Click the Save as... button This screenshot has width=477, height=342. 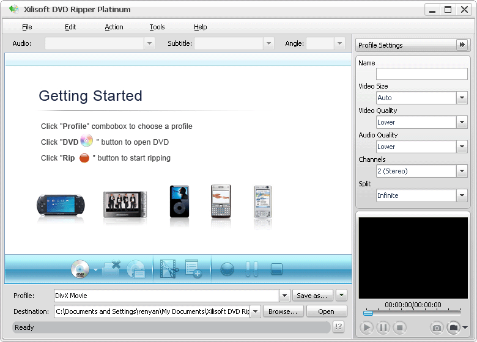click(x=312, y=295)
